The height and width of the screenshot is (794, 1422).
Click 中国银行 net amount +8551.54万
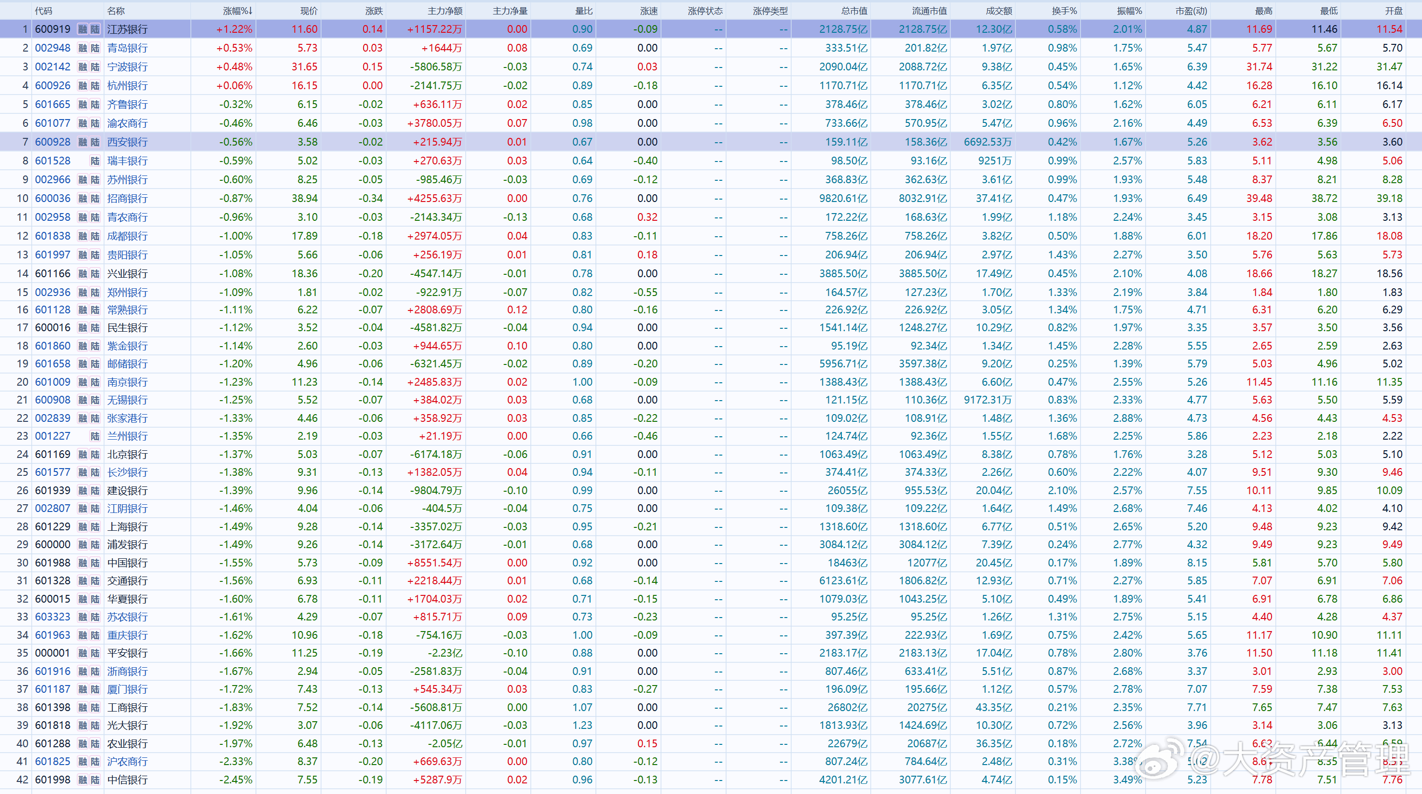tap(434, 562)
